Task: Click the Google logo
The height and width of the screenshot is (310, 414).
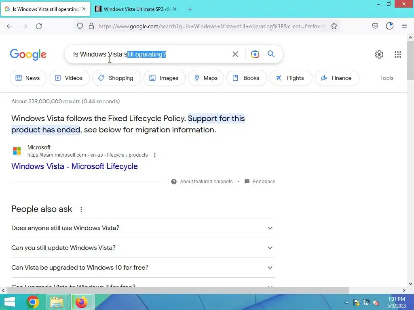Action: 28,54
